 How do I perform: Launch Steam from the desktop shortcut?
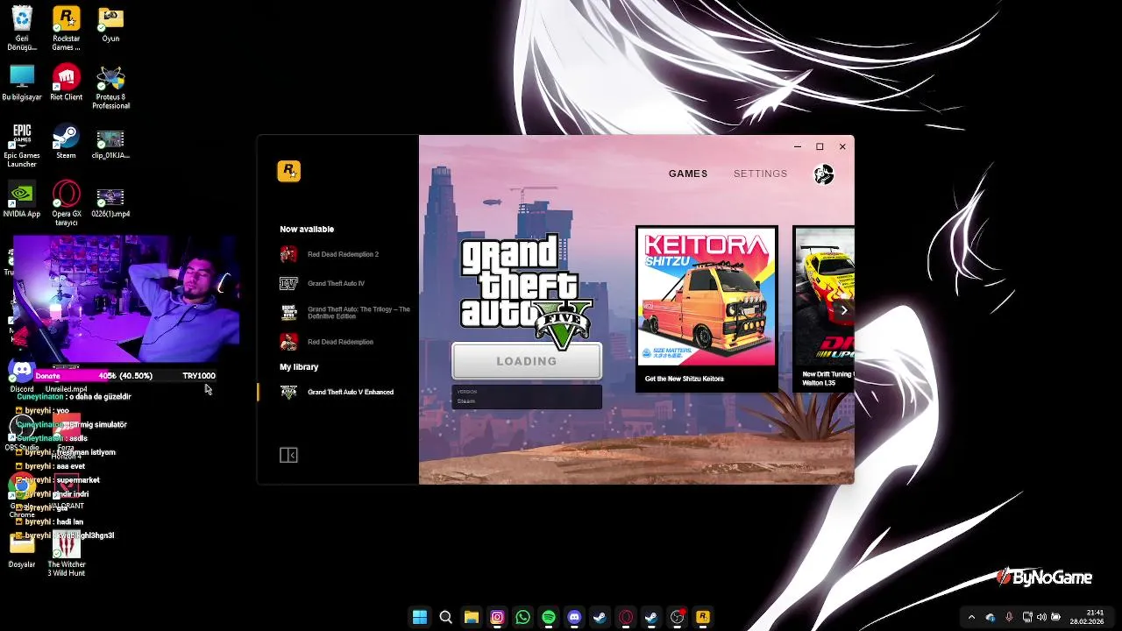(66, 141)
